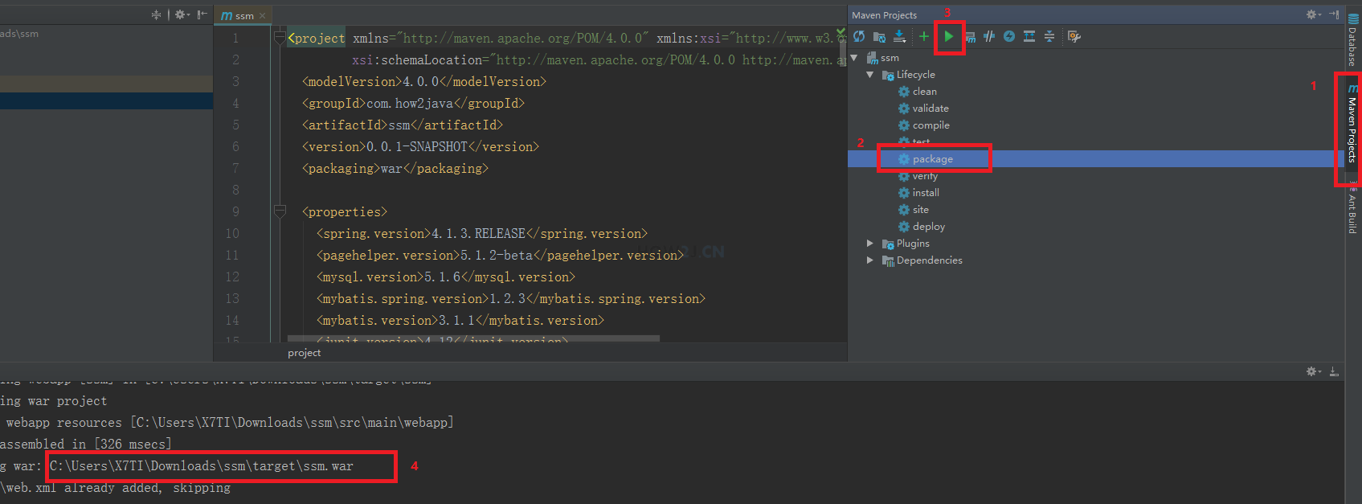Collapse all nodes in Maven tree
This screenshot has height=504, width=1362.
click(1049, 36)
